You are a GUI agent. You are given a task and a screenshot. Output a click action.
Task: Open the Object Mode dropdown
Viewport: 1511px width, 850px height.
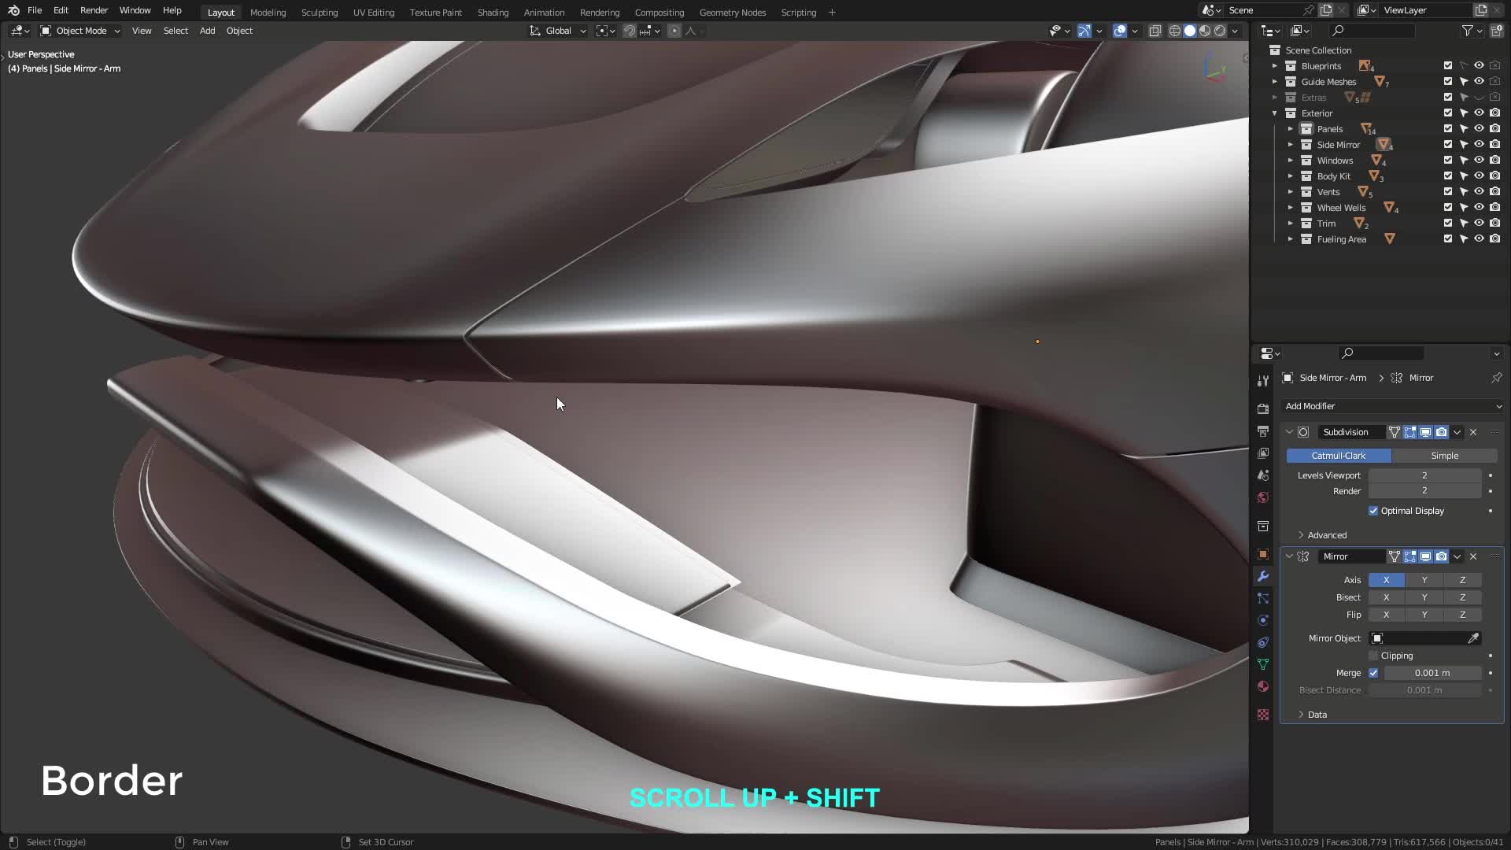(80, 31)
